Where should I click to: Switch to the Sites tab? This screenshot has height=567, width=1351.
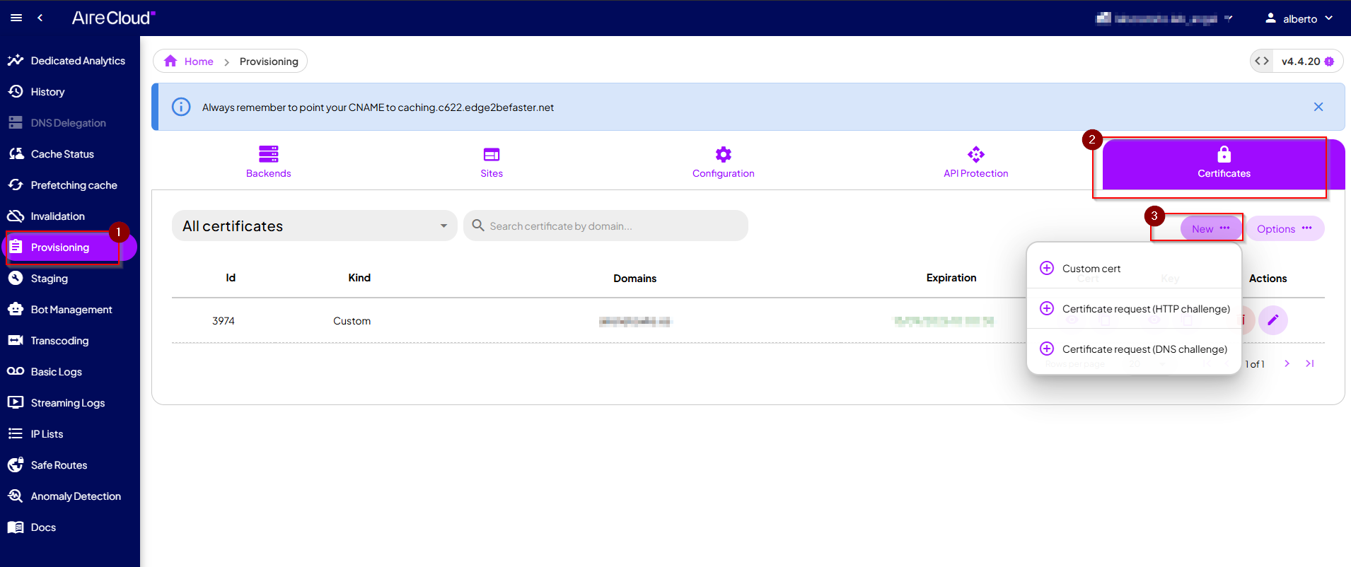point(492,162)
